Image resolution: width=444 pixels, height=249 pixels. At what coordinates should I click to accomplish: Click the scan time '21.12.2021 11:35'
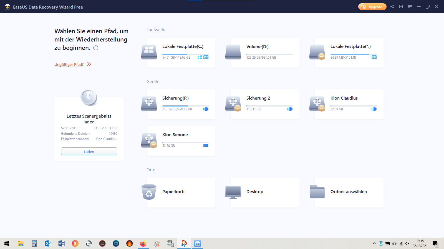[x=105, y=128]
